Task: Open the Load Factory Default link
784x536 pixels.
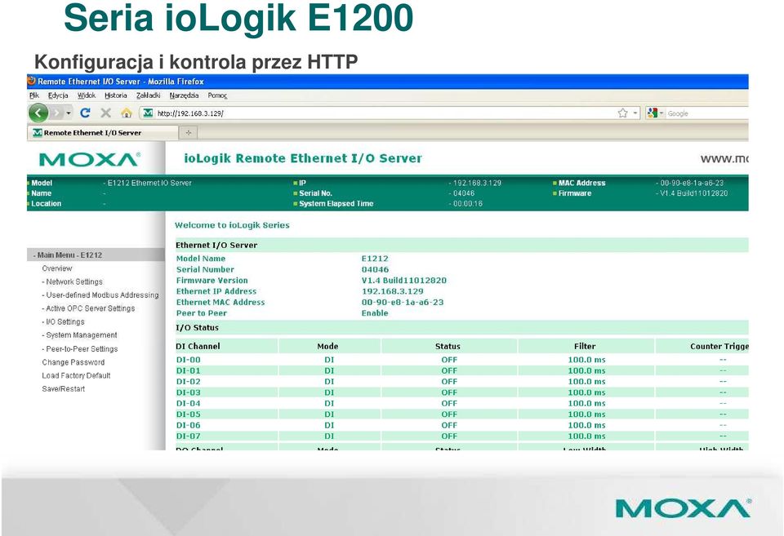Action: [x=76, y=375]
